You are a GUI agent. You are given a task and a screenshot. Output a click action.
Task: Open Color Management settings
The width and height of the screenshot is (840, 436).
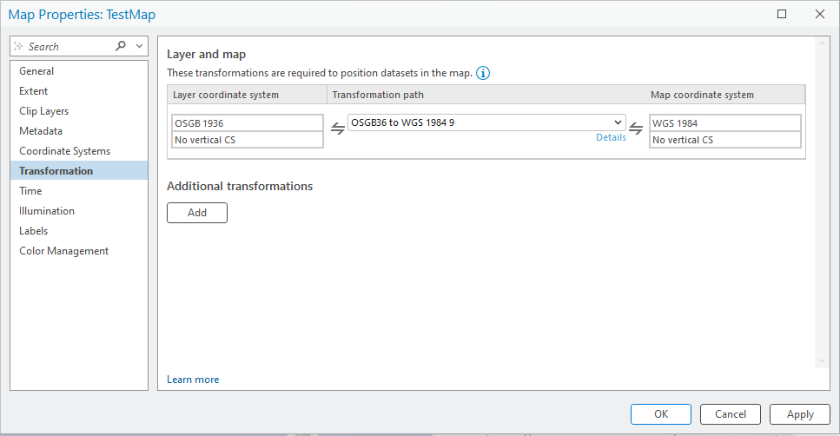pos(64,251)
